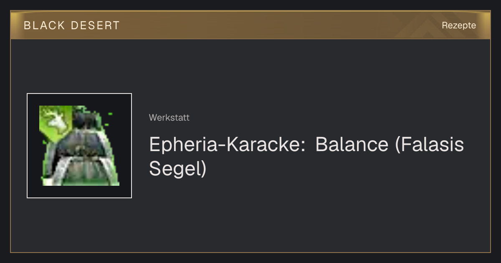
Task: Click the BLACK DESERT logo text
Action: (71, 25)
